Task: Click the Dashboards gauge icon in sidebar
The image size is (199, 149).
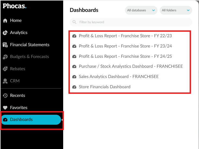Action: pos(5,120)
